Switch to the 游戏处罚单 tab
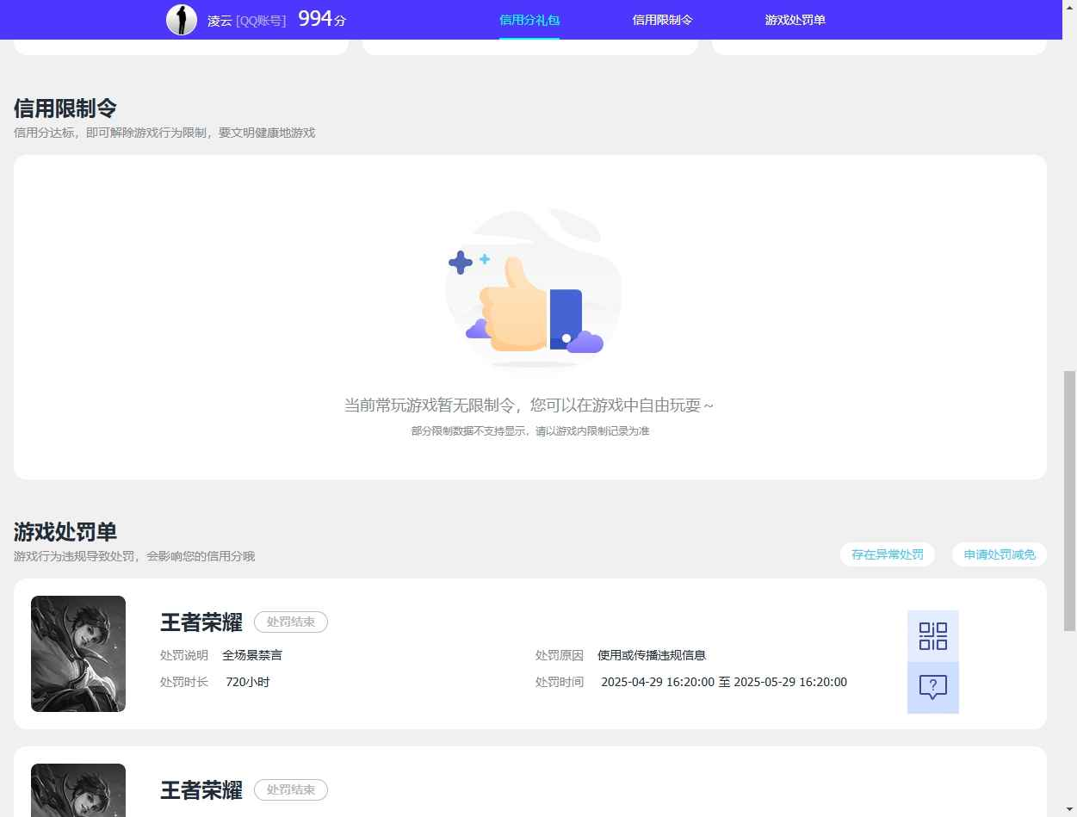The image size is (1077, 817). (x=795, y=20)
